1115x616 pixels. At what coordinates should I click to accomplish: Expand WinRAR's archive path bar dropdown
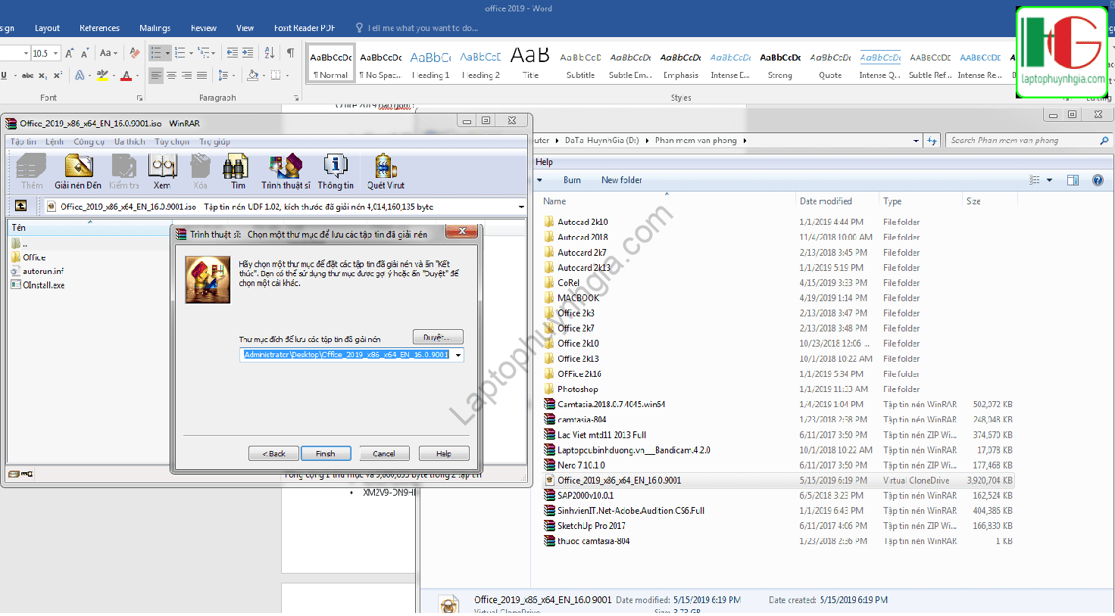click(x=521, y=207)
